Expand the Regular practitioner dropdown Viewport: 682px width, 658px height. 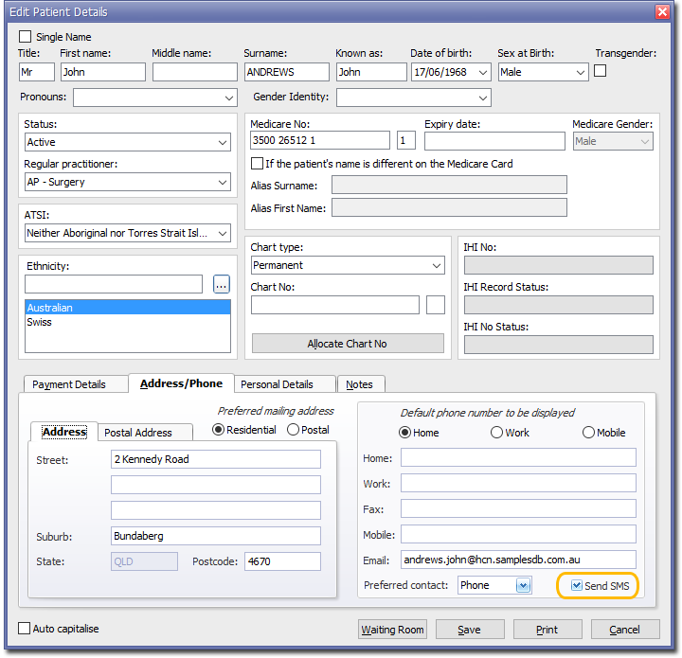tap(223, 183)
